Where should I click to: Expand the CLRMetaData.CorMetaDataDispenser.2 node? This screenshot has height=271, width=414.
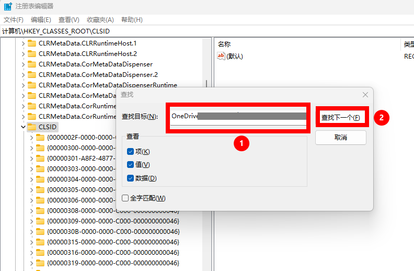pos(23,75)
